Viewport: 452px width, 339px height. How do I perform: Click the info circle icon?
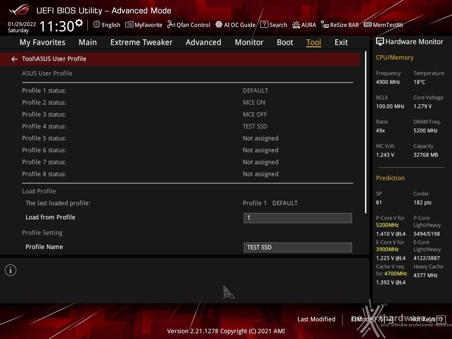pos(11,270)
